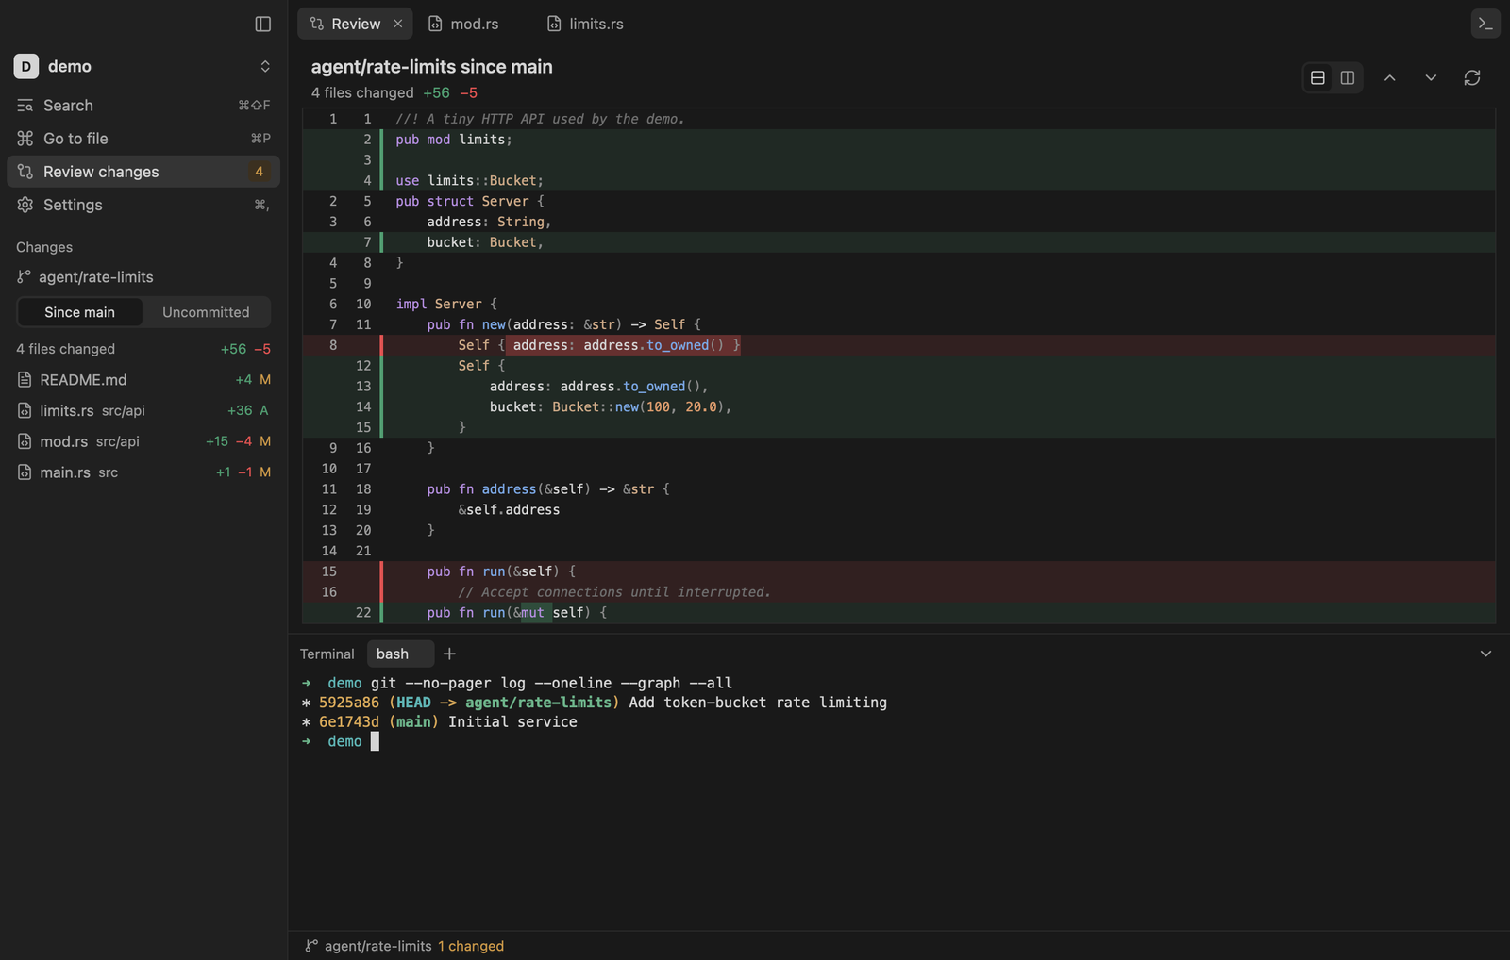
Task: Switch to Uncommitted changes
Action: pyautogui.click(x=206, y=312)
